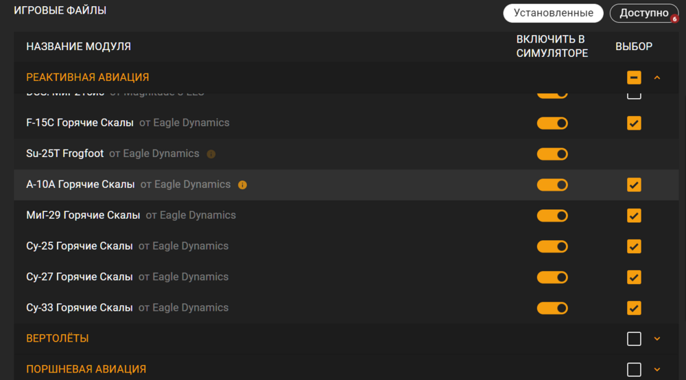Toggle Су-25 Горячие Скалы simulator switch
The width and height of the screenshot is (686, 380).
tap(552, 246)
